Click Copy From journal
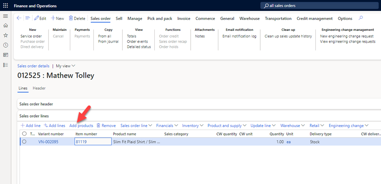 point(108,41)
